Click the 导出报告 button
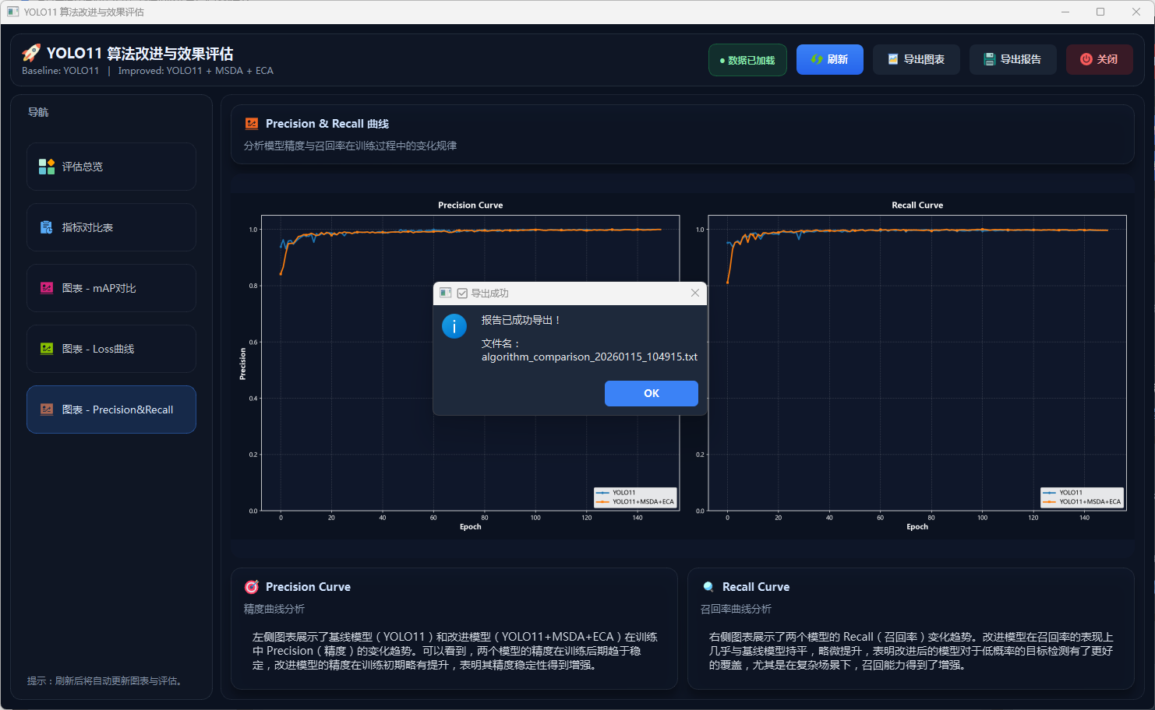This screenshot has height=710, width=1155. click(1012, 60)
